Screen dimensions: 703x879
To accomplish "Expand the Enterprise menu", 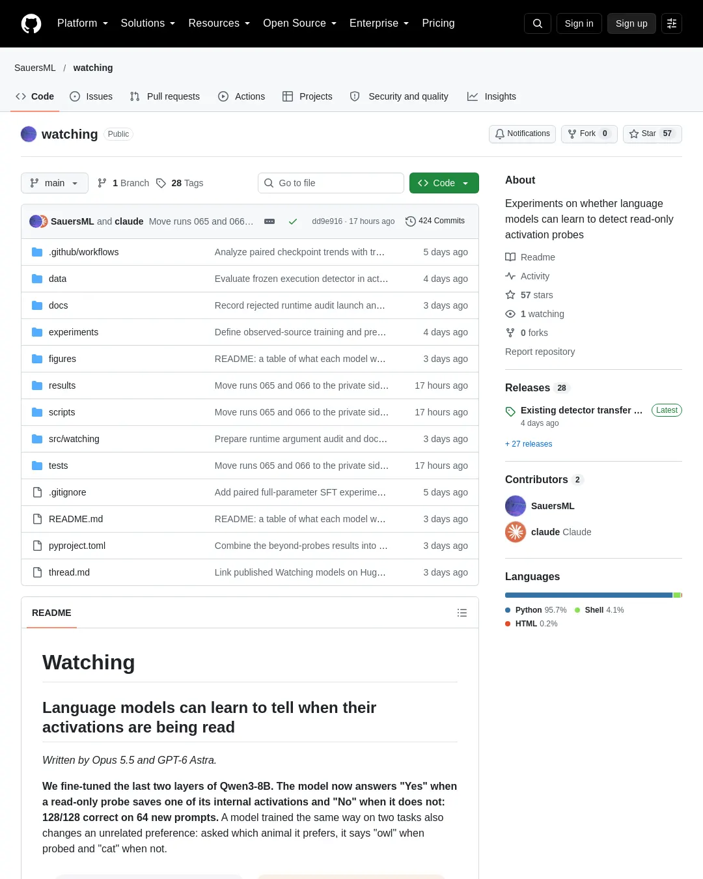I will pyautogui.click(x=379, y=23).
